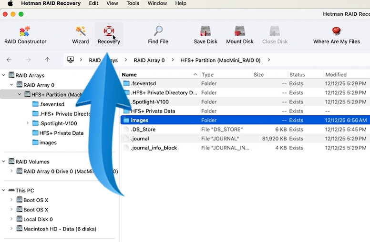Go forward with the right arrow

(28, 60)
